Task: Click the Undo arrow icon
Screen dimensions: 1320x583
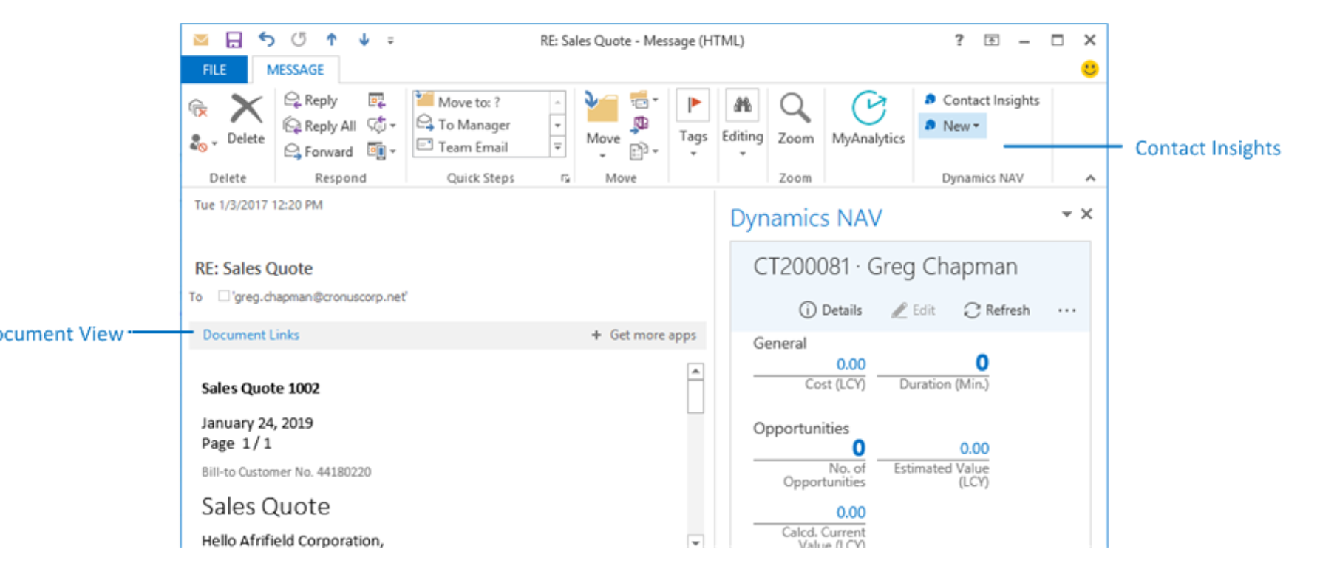Action: [267, 40]
